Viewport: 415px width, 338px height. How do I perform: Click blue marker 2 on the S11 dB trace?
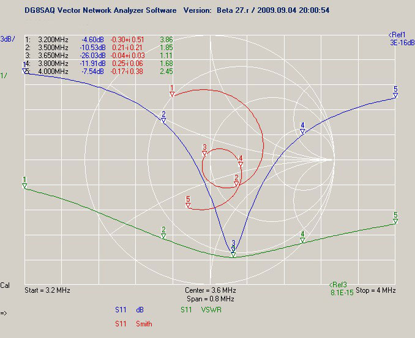click(163, 120)
